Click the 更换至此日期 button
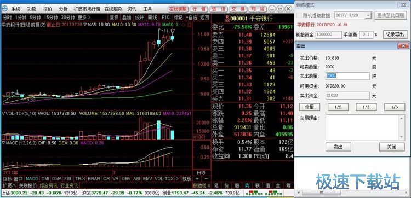This screenshot has width=411, height=198. point(391,15)
